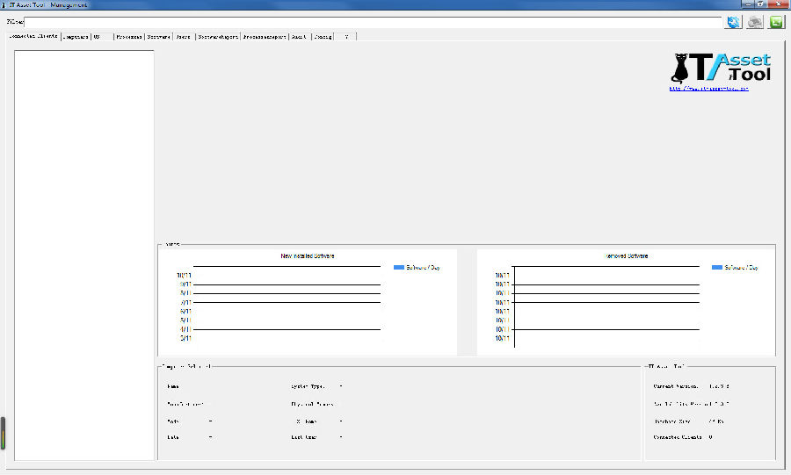Click the Database Size label
The height and width of the screenshot is (475, 791).
672,421
